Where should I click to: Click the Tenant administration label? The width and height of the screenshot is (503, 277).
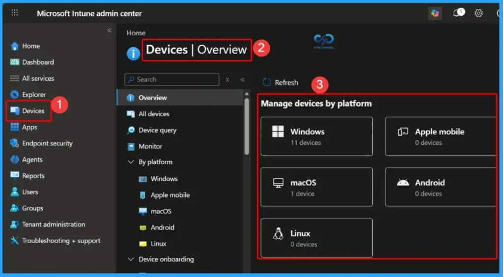click(x=54, y=224)
